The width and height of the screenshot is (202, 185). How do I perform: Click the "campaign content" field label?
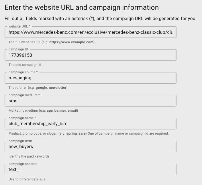click(x=23, y=164)
